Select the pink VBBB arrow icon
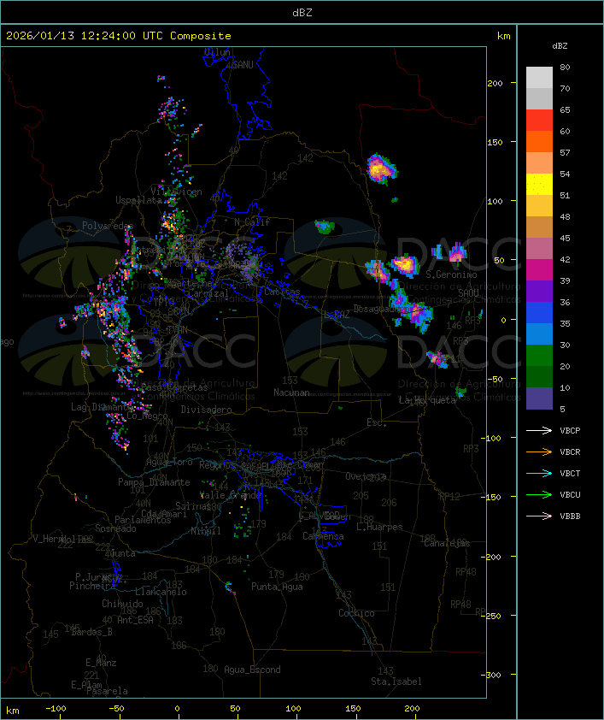Screen dimensions: 604x720 [539, 516]
